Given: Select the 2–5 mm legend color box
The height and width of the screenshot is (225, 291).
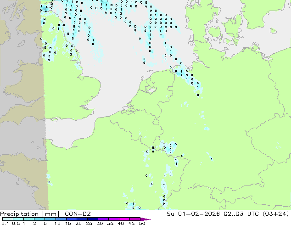Looking at the screenshot, I should pyautogui.click(x=39, y=219).
